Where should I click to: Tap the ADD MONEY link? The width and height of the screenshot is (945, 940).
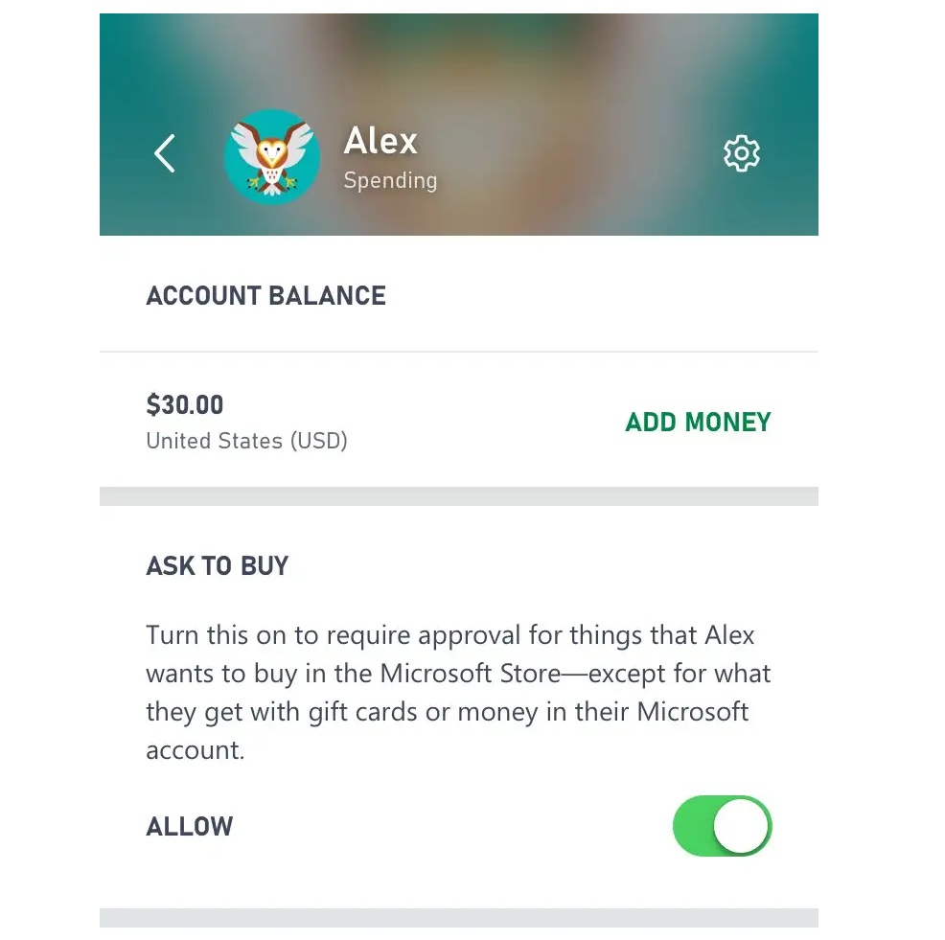coord(698,423)
